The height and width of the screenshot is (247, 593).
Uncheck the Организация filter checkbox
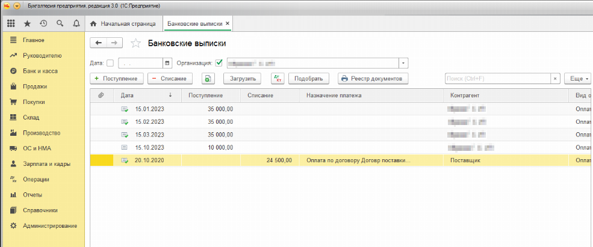[219, 63]
